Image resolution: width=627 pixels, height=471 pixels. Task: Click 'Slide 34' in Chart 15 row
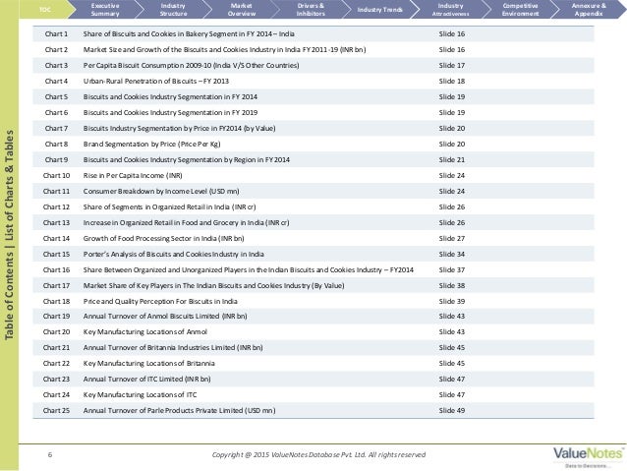(x=452, y=254)
